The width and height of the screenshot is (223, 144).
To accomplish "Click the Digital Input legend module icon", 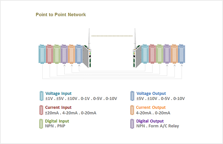I will tap(41, 124).
